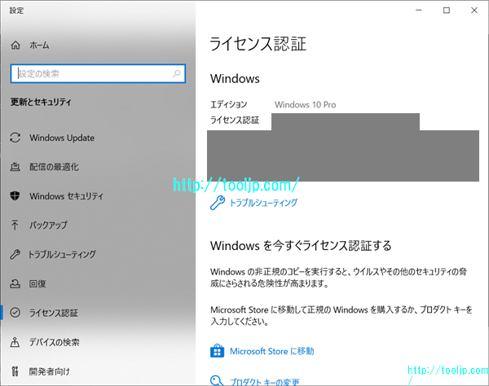
Task: Open Microsoft Store に移動 link
Action: click(x=271, y=351)
